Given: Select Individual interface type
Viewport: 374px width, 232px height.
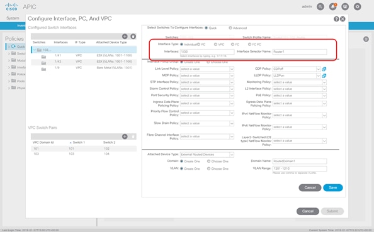Looking at the screenshot, I should (x=181, y=44).
